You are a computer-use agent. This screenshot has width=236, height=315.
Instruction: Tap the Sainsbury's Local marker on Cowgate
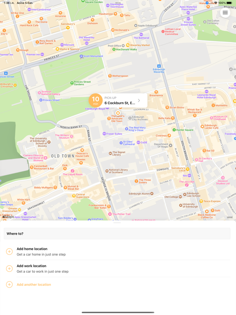[x=187, y=169]
